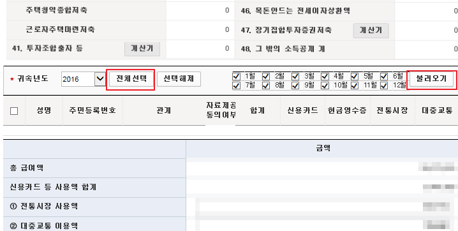Click the 전통시장 column header
Viewport: 458px width, 231px height.
[x=392, y=110]
